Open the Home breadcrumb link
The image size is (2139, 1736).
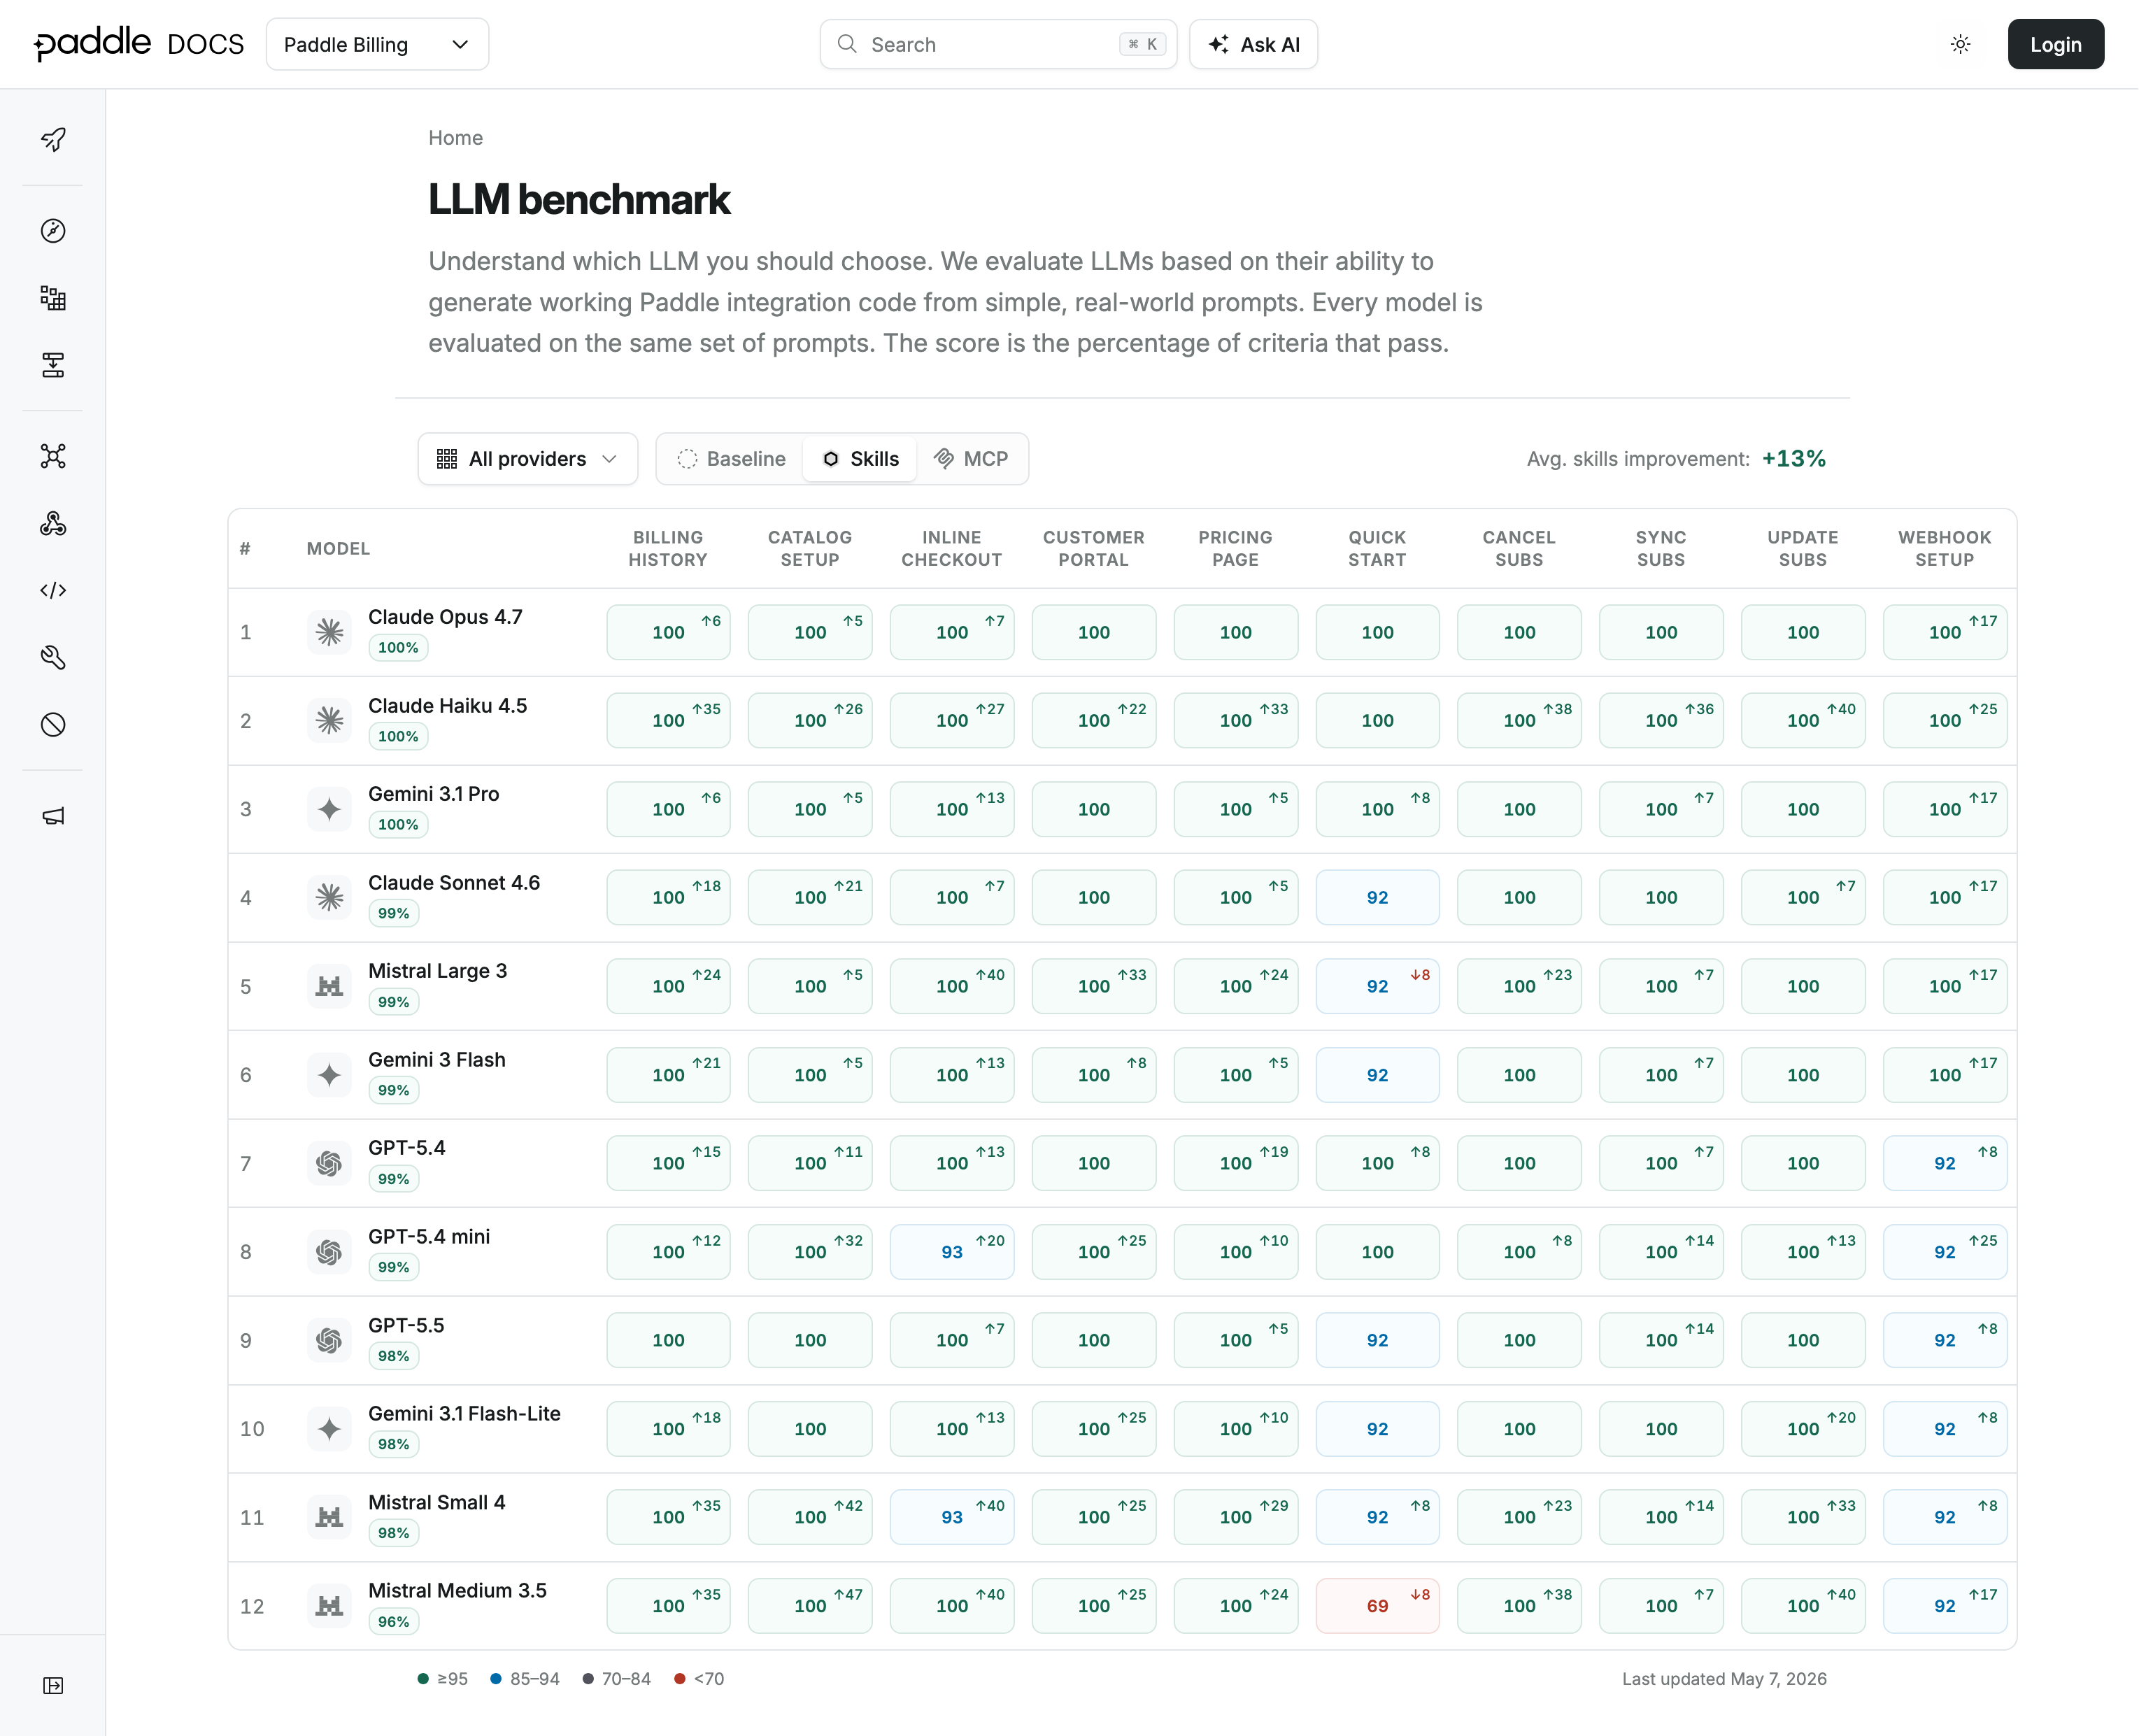pos(455,138)
